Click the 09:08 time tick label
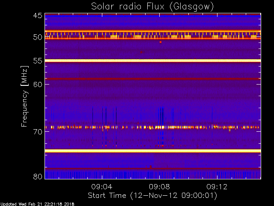The width and height of the screenshot is (274, 206). click(159, 187)
